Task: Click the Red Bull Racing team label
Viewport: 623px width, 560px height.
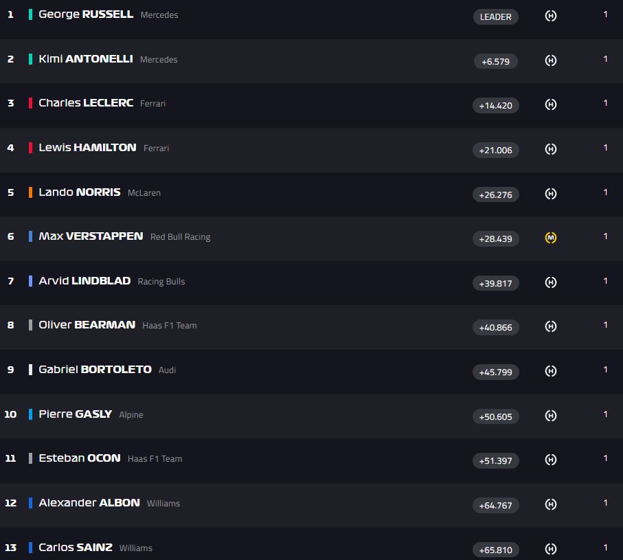Action: [x=180, y=237]
